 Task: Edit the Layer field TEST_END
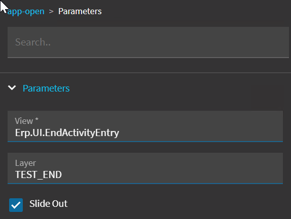[x=145, y=168]
